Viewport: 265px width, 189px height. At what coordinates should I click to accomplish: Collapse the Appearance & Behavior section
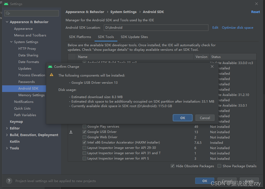click(x=7, y=22)
